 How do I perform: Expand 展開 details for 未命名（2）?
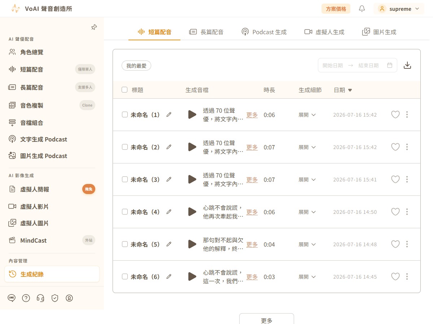click(x=307, y=147)
